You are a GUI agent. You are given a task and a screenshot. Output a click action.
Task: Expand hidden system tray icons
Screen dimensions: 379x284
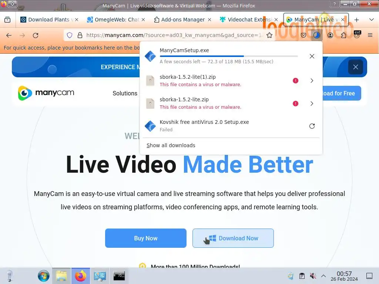tap(323, 276)
